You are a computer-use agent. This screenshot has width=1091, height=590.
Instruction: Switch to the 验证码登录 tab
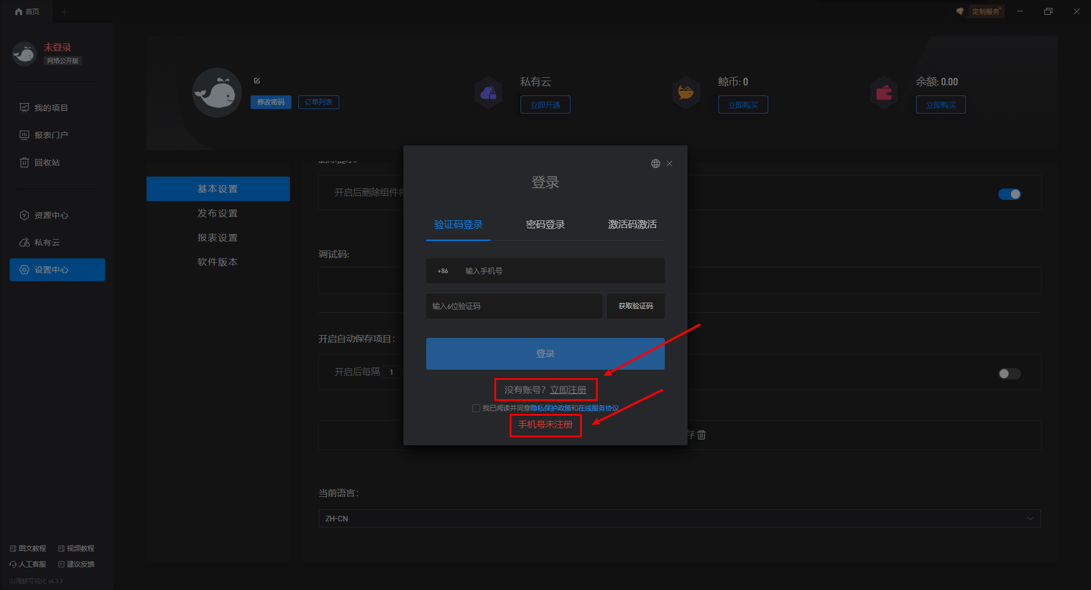coord(458,225)
